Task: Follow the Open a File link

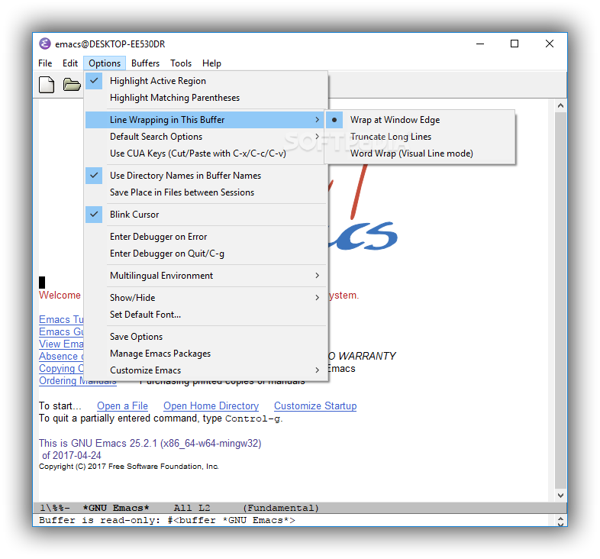Action: point(122,406)
